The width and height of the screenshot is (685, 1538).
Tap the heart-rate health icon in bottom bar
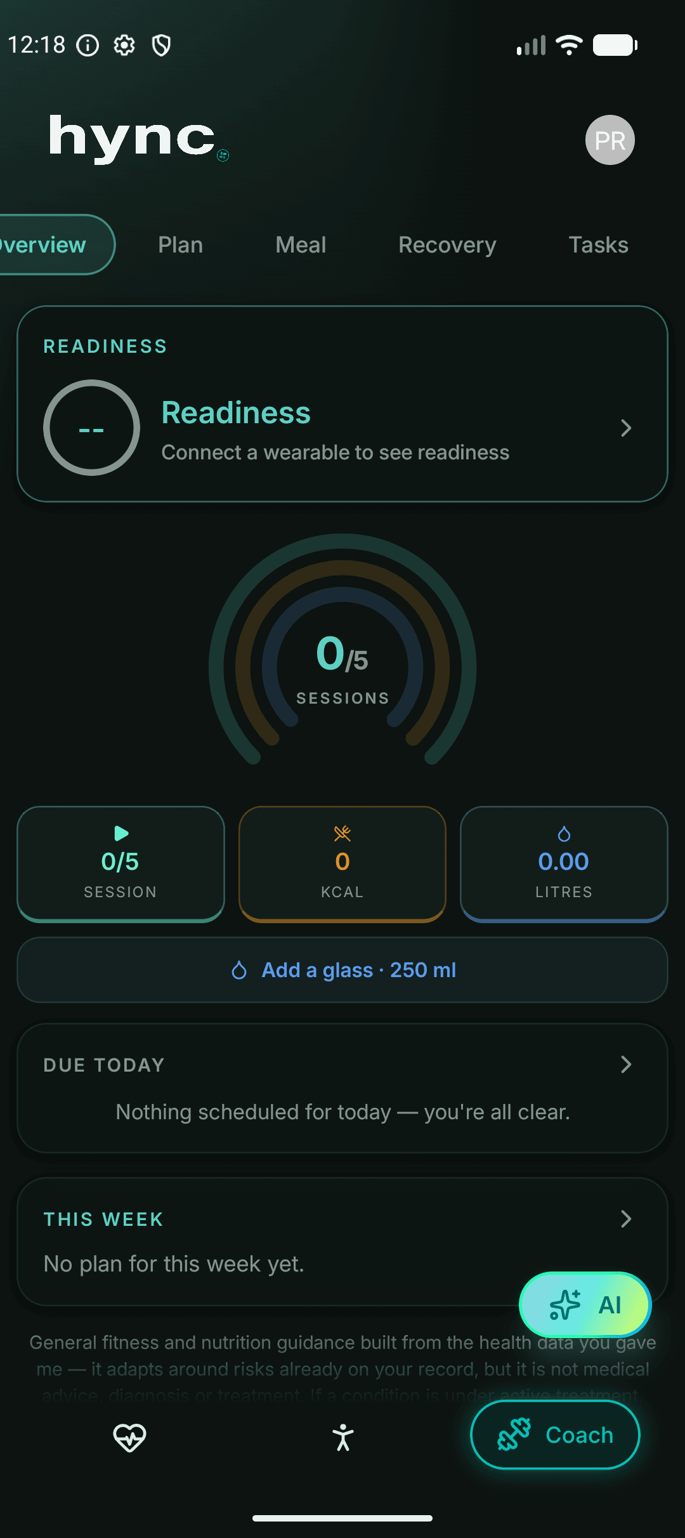coord(129,1437)
